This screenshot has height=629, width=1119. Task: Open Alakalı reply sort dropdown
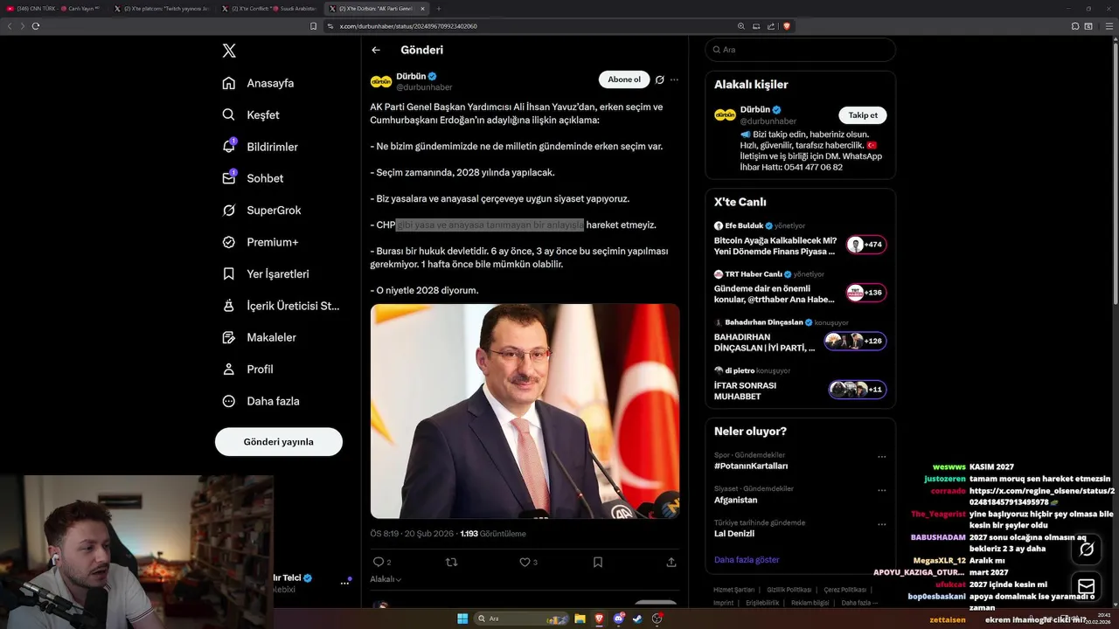(x=386, y=579)
